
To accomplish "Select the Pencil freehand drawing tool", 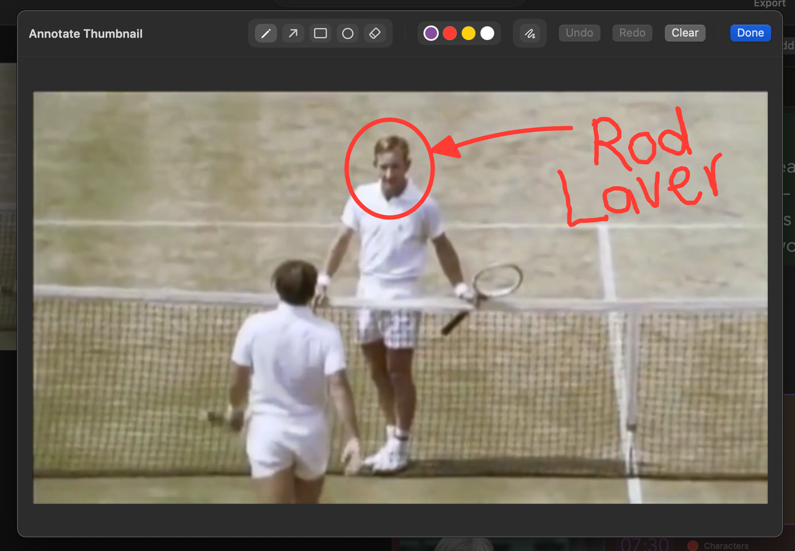I will point(266,33).
